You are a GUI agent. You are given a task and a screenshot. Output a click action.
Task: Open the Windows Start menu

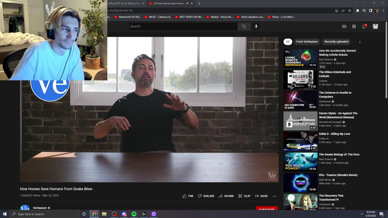click(5, 214)
